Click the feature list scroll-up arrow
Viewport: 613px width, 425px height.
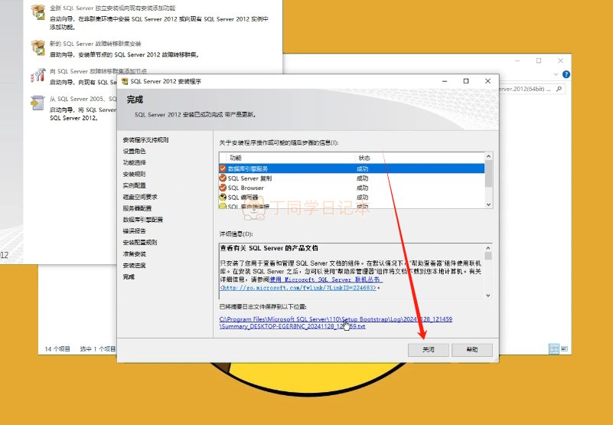point(488,156)
